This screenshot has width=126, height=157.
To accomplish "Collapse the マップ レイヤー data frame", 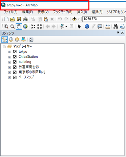I will click(x=4, y=47).
